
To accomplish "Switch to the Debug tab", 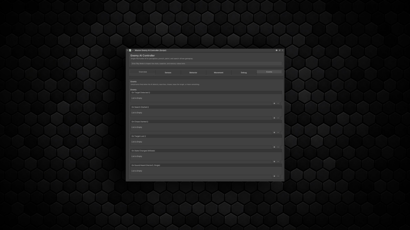I will (x=244, y=73).
